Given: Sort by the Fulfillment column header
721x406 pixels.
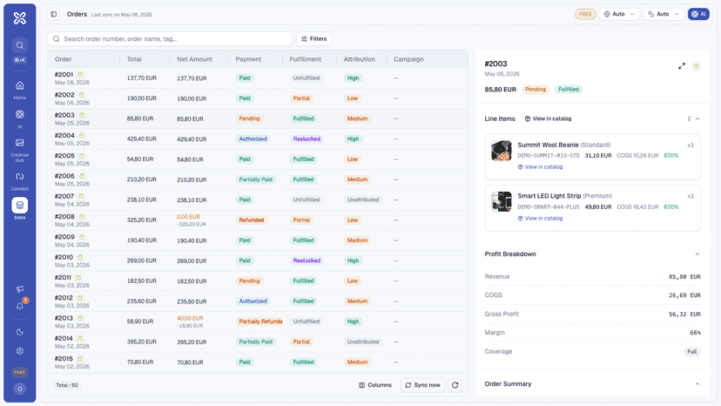Looking at the screenshot, I should tap(306, 59).
